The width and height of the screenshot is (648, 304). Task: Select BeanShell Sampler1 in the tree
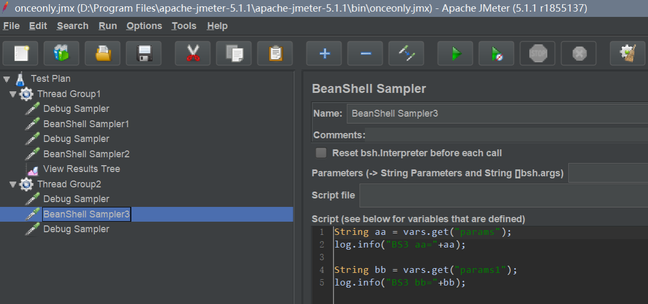(x=86, y=124)
